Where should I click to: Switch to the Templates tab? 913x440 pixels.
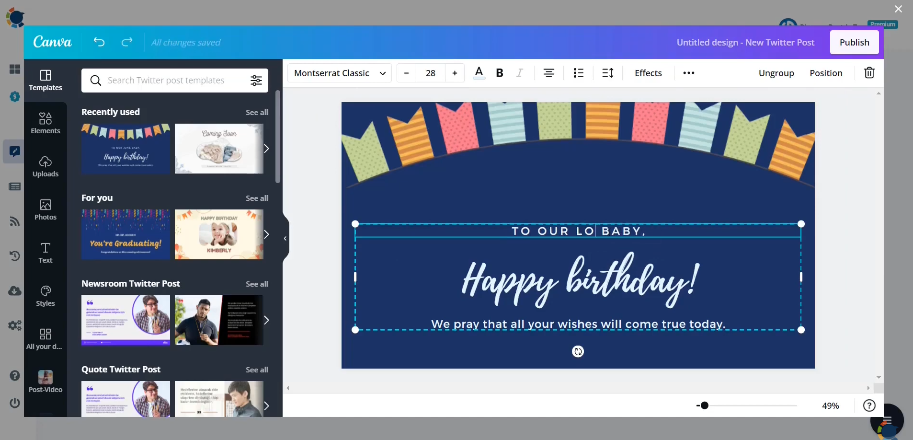click(x=46, y=80)
